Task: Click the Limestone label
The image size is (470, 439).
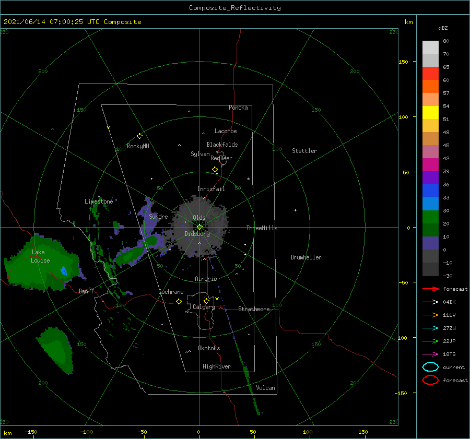Action: (99, 201)
